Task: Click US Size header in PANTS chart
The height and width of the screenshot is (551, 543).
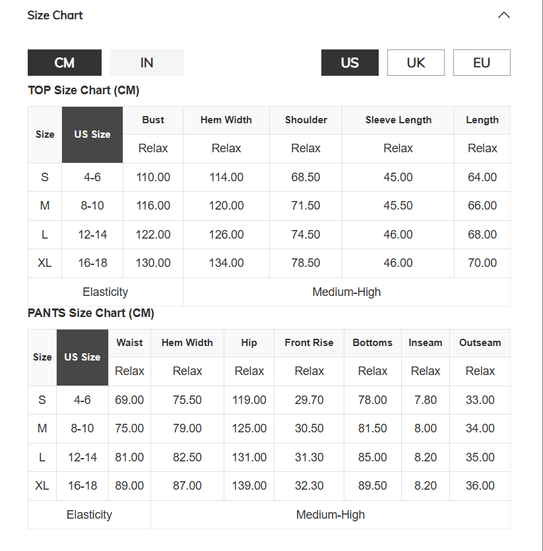Action: [x=82, y=357]
